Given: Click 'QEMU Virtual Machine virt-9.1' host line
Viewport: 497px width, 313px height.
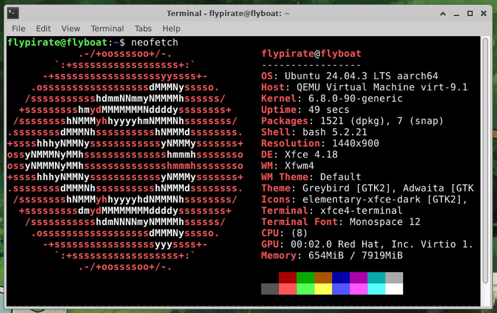Looking at the screenshot, I should point(382,87).
